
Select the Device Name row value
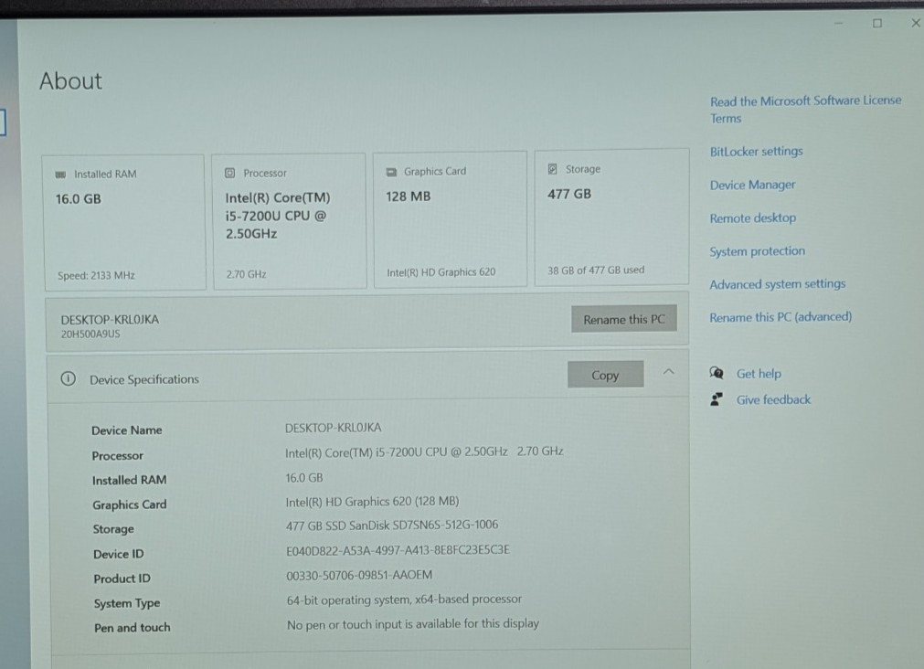click(333, 428)
